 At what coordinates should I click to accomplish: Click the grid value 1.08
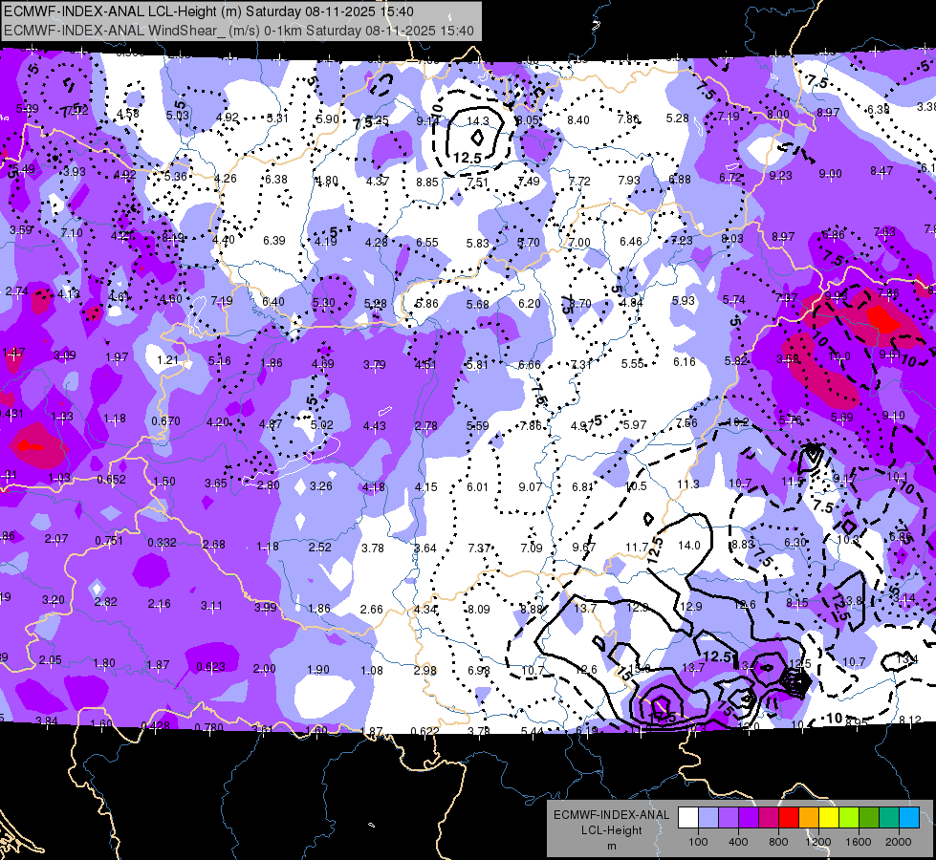click(372, 670)
